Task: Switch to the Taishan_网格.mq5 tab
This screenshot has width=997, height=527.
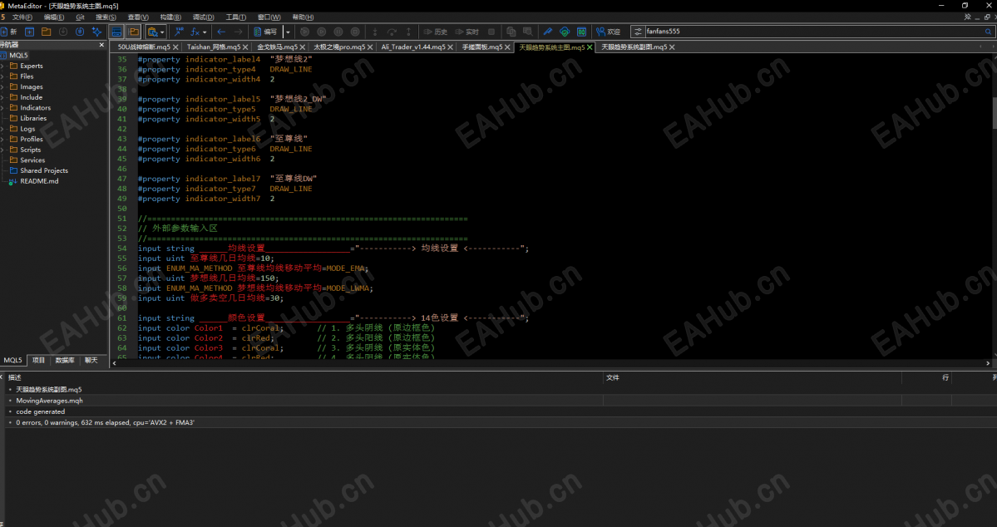Action: pos(214,47)
